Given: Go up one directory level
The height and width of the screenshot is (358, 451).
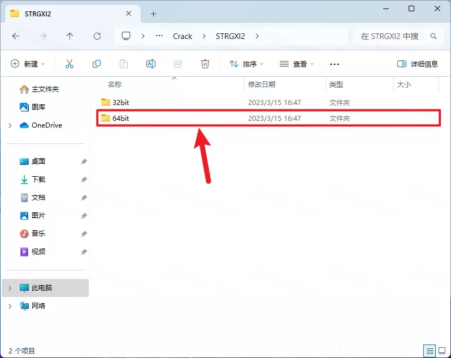Looking at the screenshot, I should [70, 36].
